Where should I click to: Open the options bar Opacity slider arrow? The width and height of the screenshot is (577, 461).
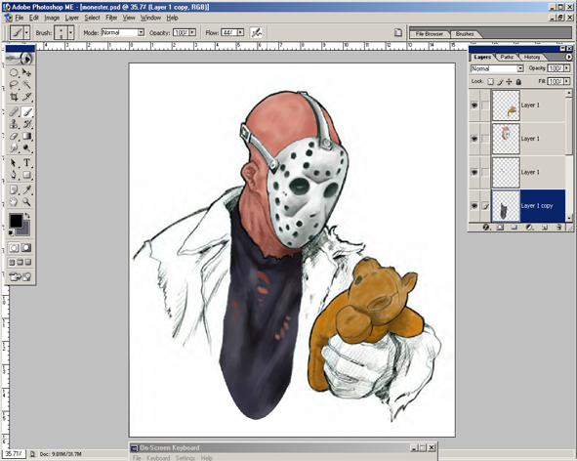coord(193,33)
